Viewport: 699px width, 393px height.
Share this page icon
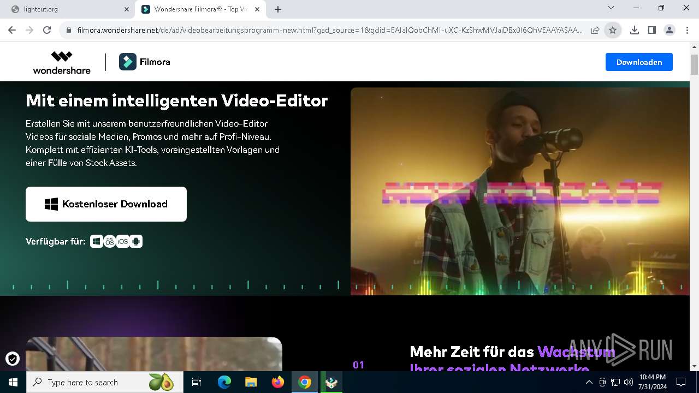595,31
